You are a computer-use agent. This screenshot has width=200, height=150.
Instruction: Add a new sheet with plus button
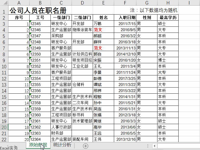(85, 146)
